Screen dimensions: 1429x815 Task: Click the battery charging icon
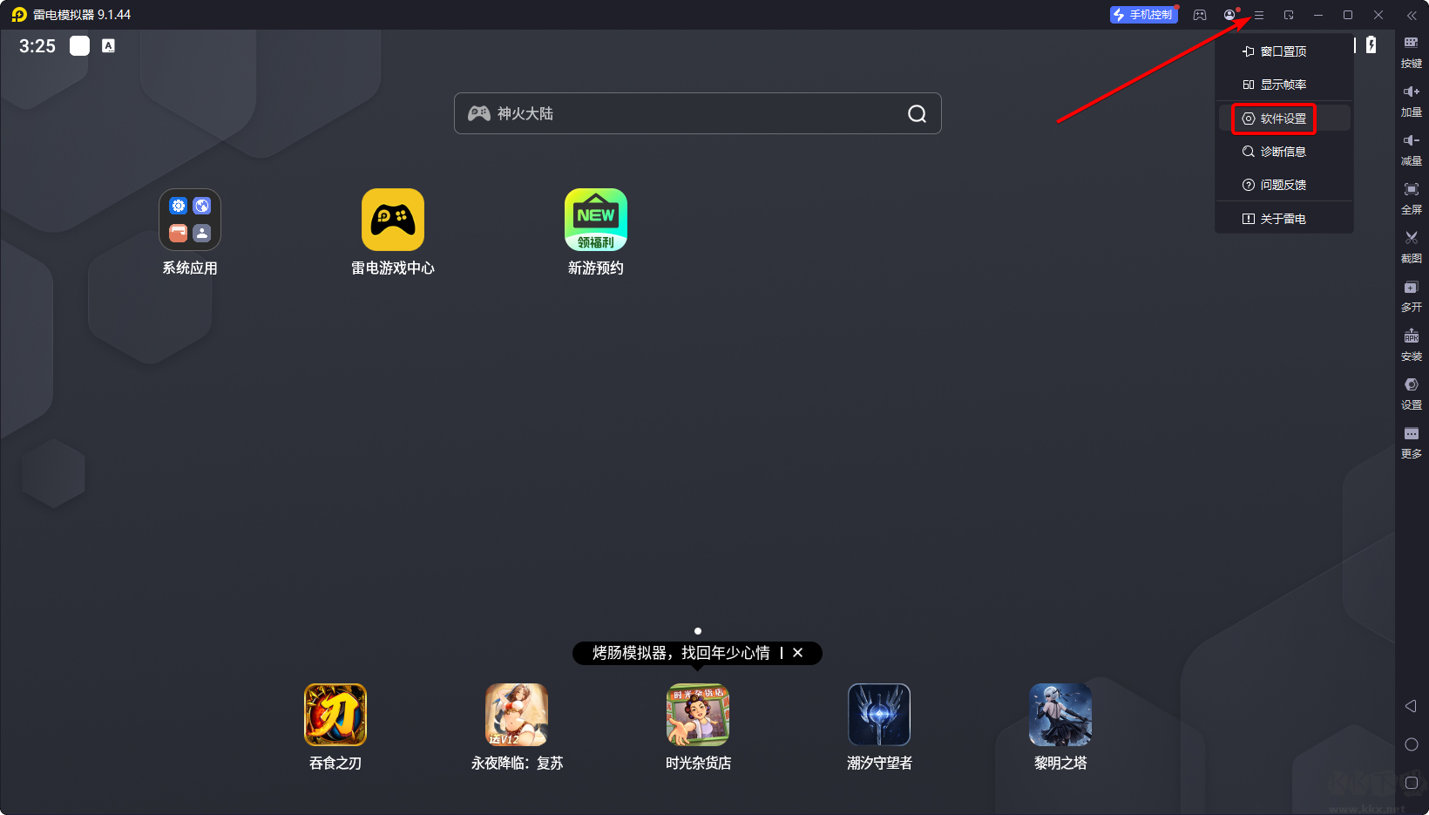point(1371,45)
